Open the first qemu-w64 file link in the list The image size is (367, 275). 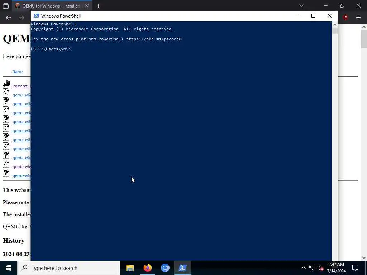pos(22,95)
